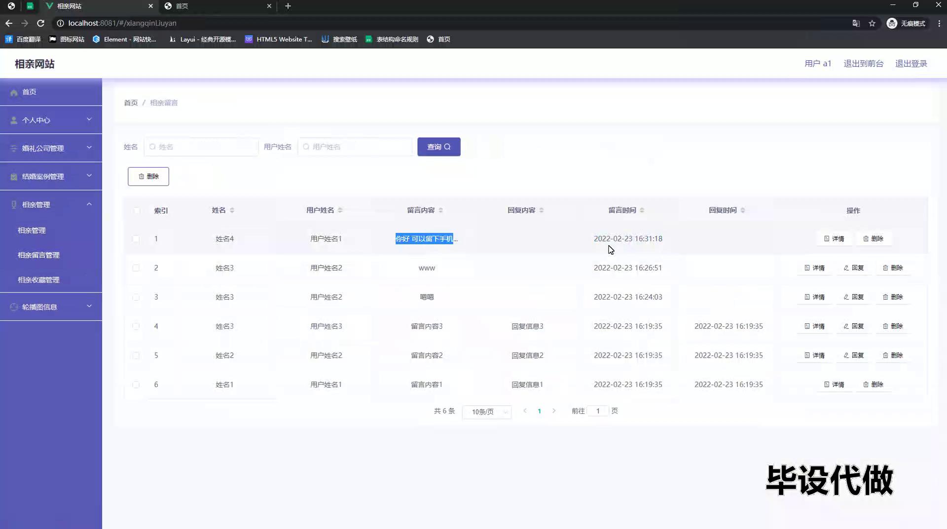The image size is (947, 529).
Task: Click 退出登录 link in header
Action: [911, 64]
